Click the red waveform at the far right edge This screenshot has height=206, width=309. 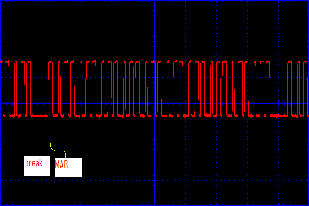point(307,88)
